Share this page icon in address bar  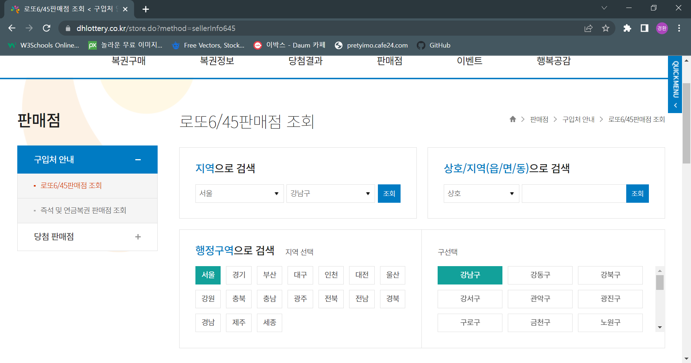point(588,28)
